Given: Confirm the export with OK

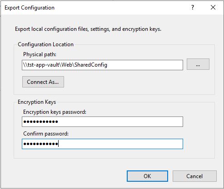Looking at the screenshot, I should pos(147,176).
